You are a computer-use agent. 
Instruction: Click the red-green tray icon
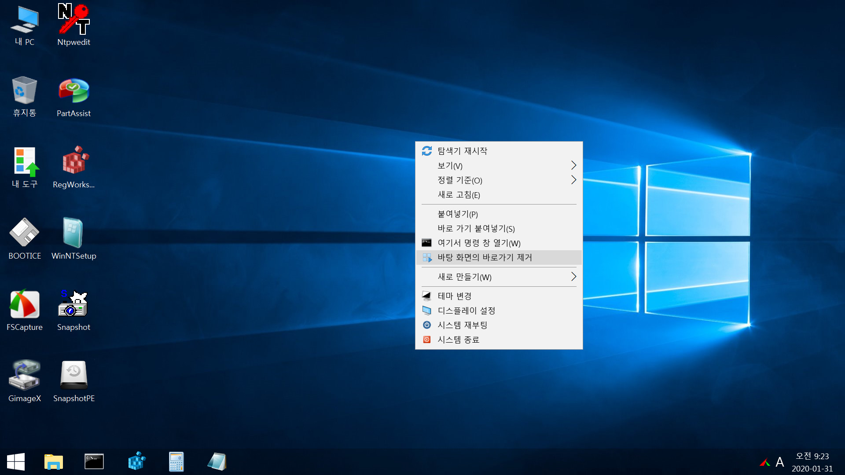point(765,462)
